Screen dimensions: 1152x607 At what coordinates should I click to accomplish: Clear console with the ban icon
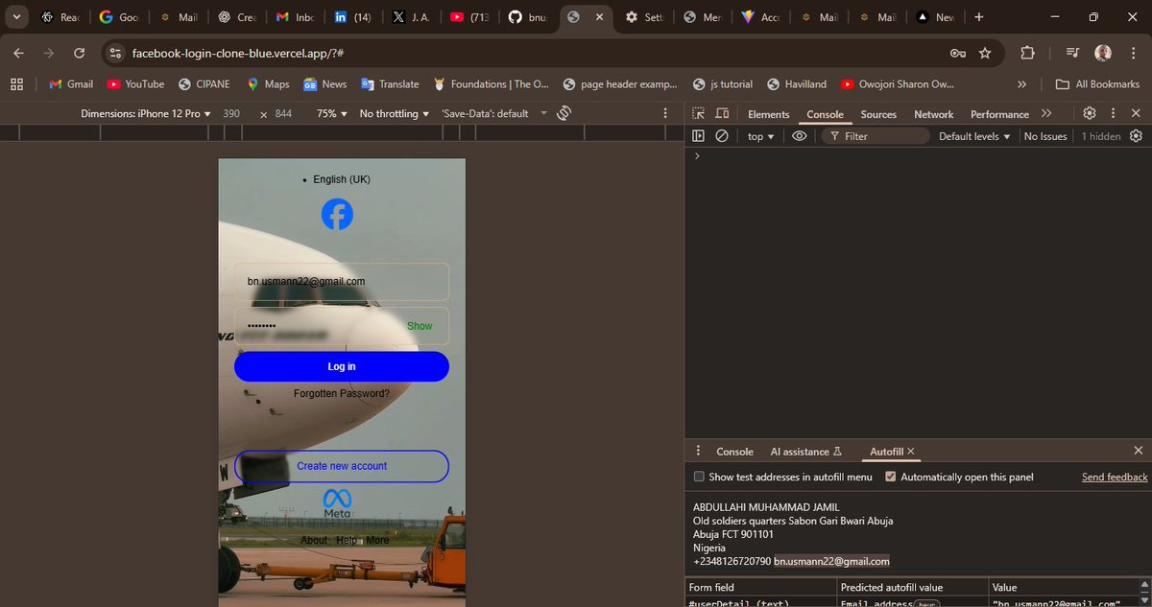[x=722, y=136]
